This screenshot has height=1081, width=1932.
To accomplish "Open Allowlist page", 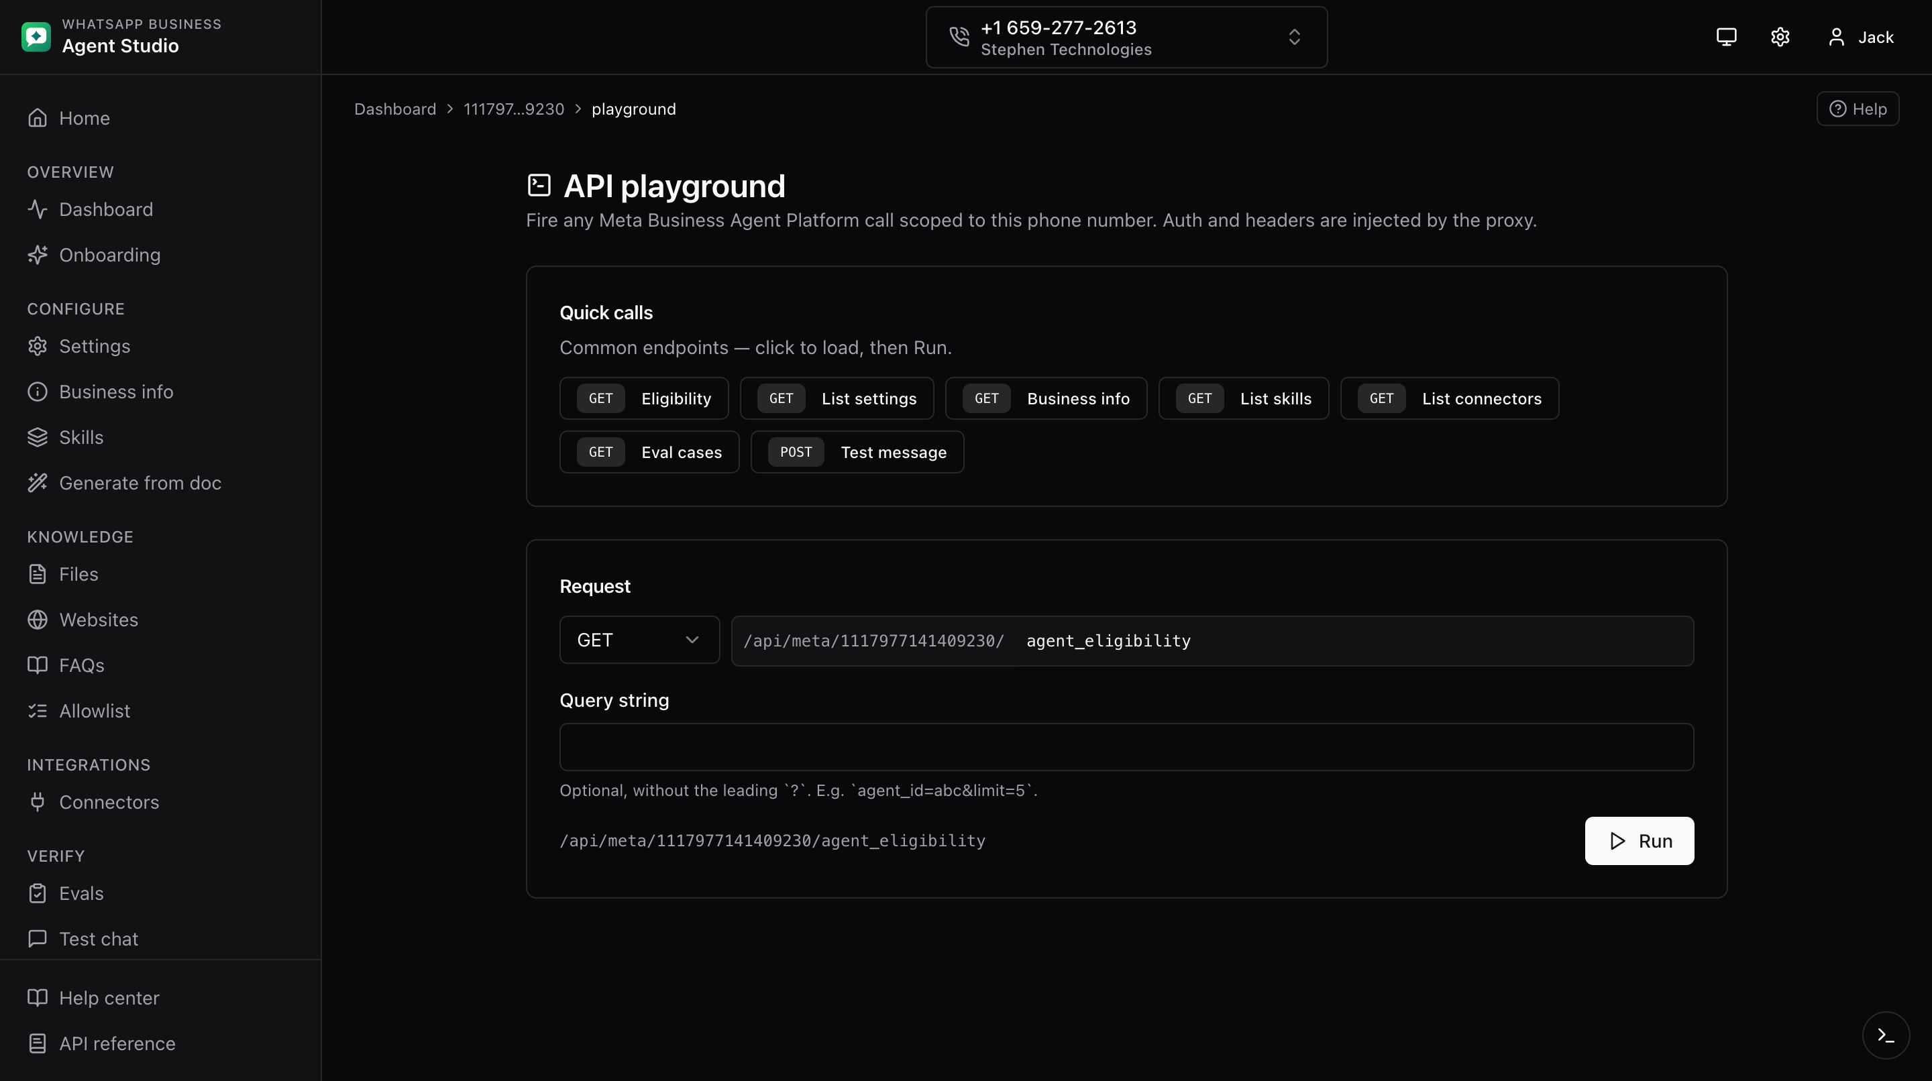I will 160,711.
